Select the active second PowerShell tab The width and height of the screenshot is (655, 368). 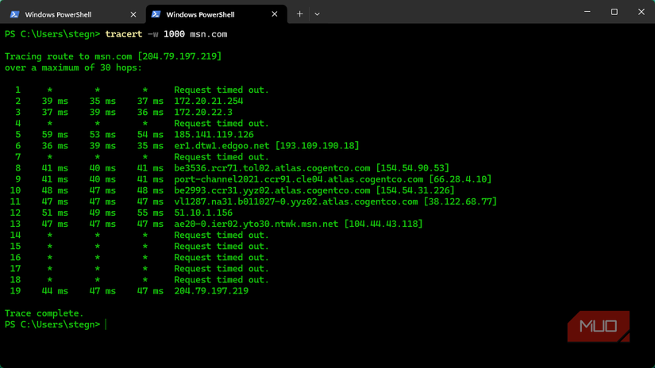coord(200,14)
